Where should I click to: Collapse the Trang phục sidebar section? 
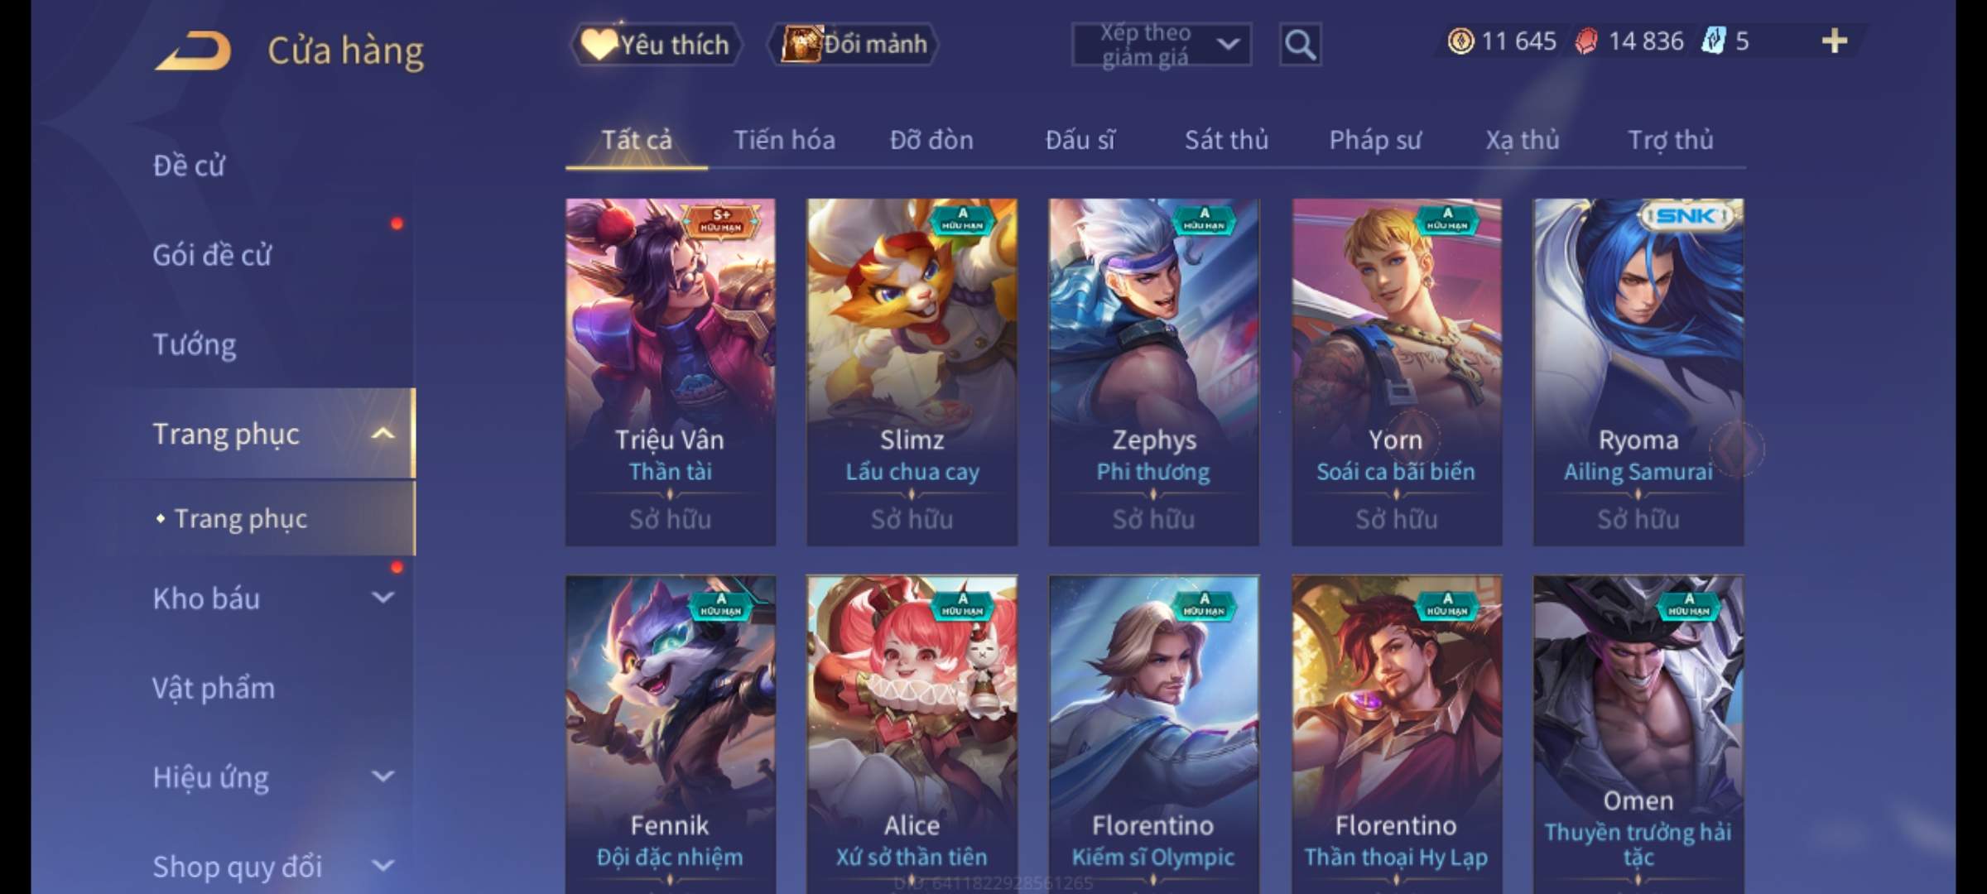382,434
